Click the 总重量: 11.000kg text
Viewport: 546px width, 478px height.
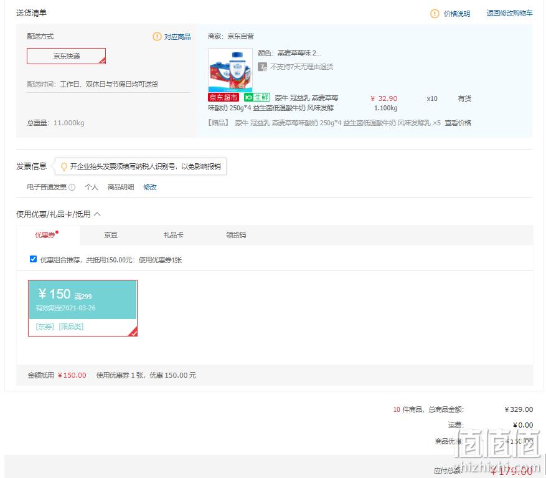click(x=55, y=123)
